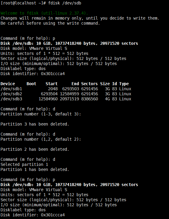Click the first 'Units: sectors of 1 * 512' line

pos(44,53)
